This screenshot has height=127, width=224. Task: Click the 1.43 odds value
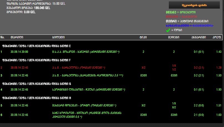tap(219, 52)
